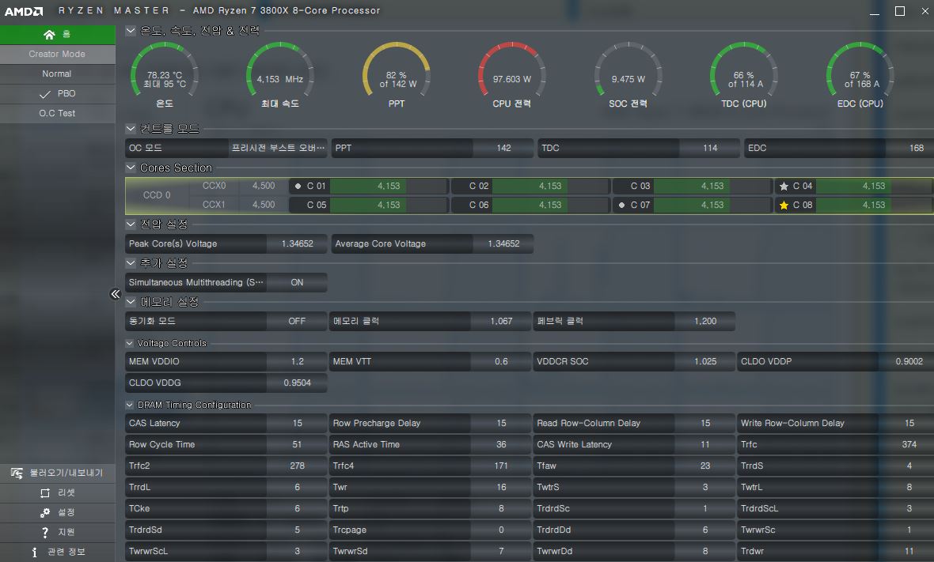
Task: Collapse the additional settings section chevron
Action: pos(131,263)
